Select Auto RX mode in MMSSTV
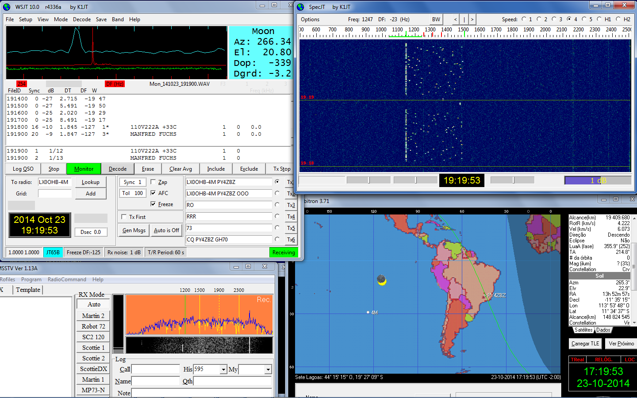Image resolution: width=637 pixels, height=398 pixels. (94, 304)
